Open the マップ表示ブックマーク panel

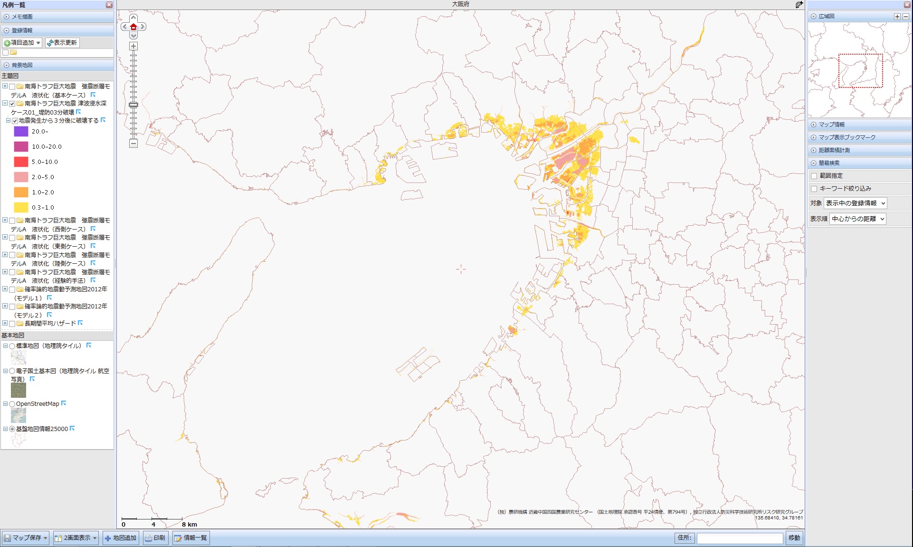846,137
